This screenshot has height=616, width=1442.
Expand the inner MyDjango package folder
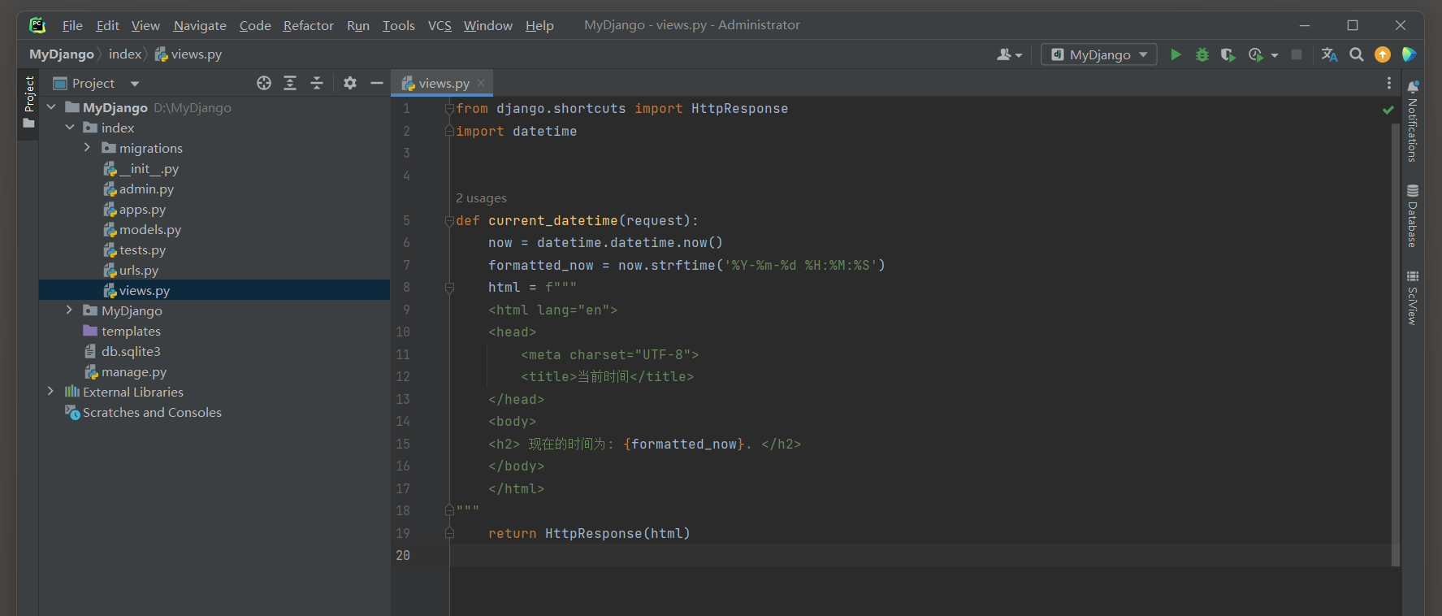coord(70,310)
